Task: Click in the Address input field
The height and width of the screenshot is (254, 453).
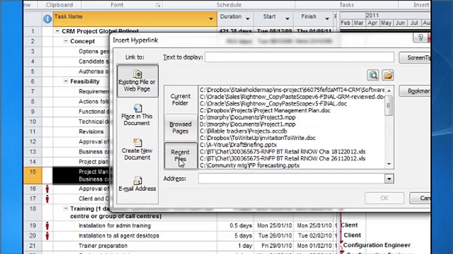Action: [x=292, y=179]
